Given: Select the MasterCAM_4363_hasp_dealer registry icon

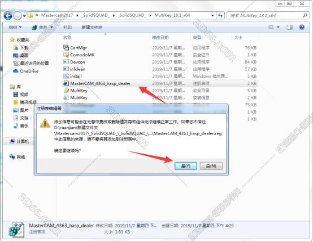Looking at the screenshot, I should [66, 83].
